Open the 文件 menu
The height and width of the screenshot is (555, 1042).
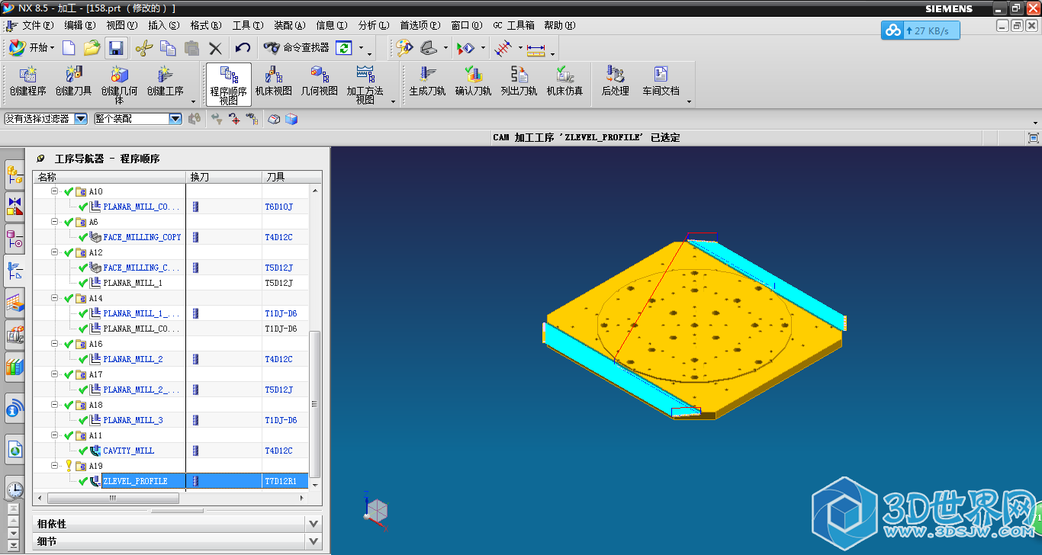tap(38, 25)
